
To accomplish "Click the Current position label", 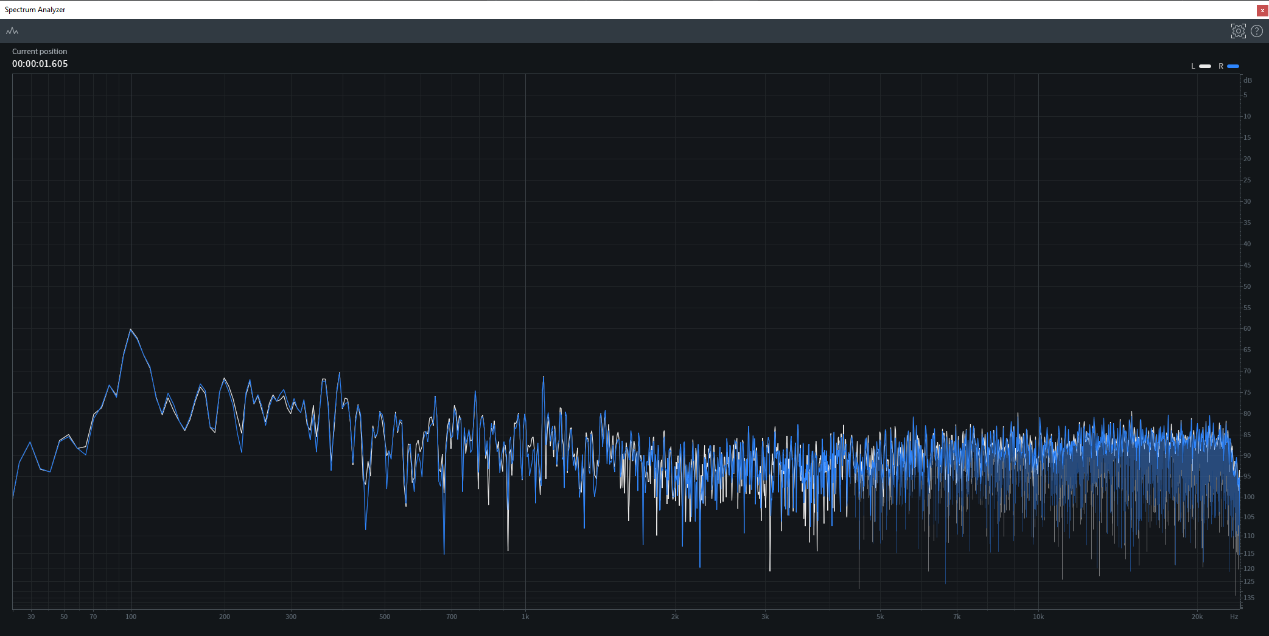I will click(40, 52).
